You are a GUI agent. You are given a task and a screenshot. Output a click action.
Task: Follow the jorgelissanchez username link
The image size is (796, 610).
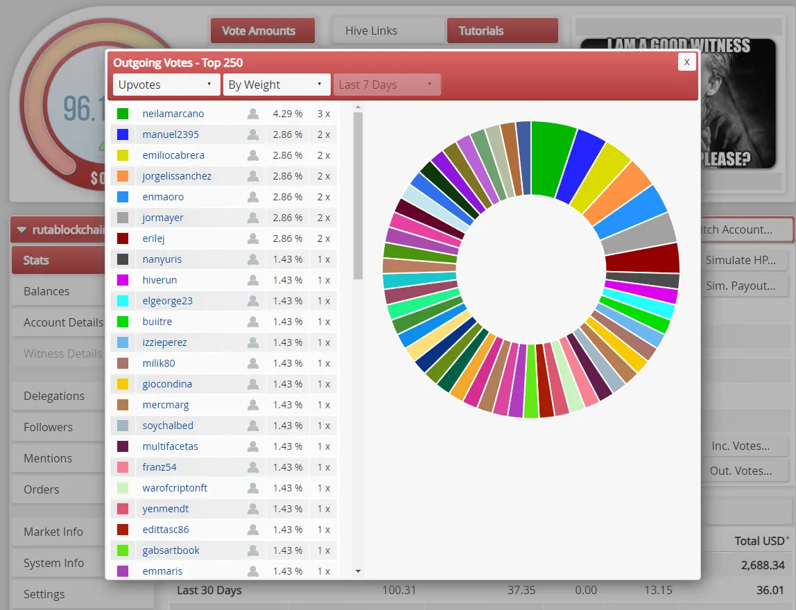[x=177, y=176]
